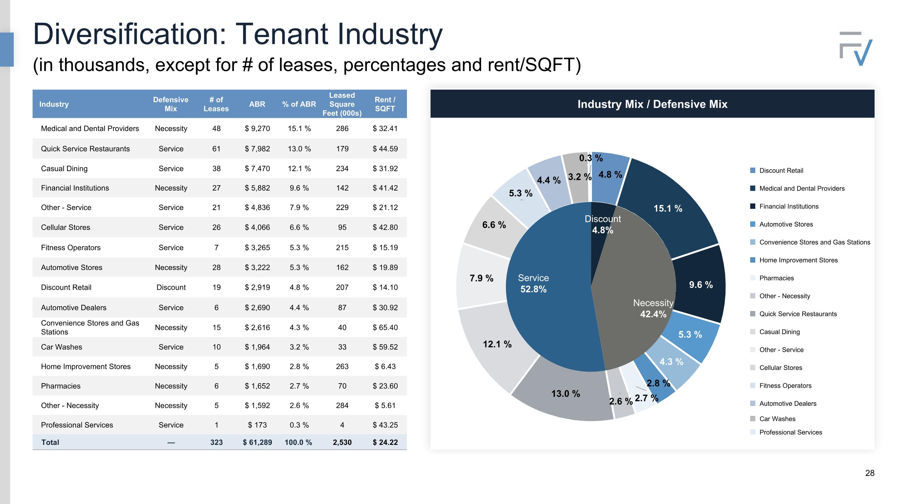Viewport: 897px width, 504px height.
Task: Click the Defensive Mix column header
Action: tap(171, 104)
